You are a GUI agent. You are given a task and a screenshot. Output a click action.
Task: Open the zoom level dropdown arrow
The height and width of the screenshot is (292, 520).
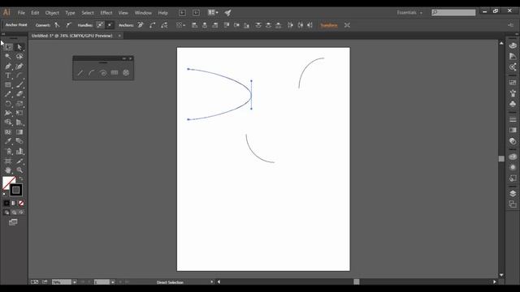pos(75,282)
